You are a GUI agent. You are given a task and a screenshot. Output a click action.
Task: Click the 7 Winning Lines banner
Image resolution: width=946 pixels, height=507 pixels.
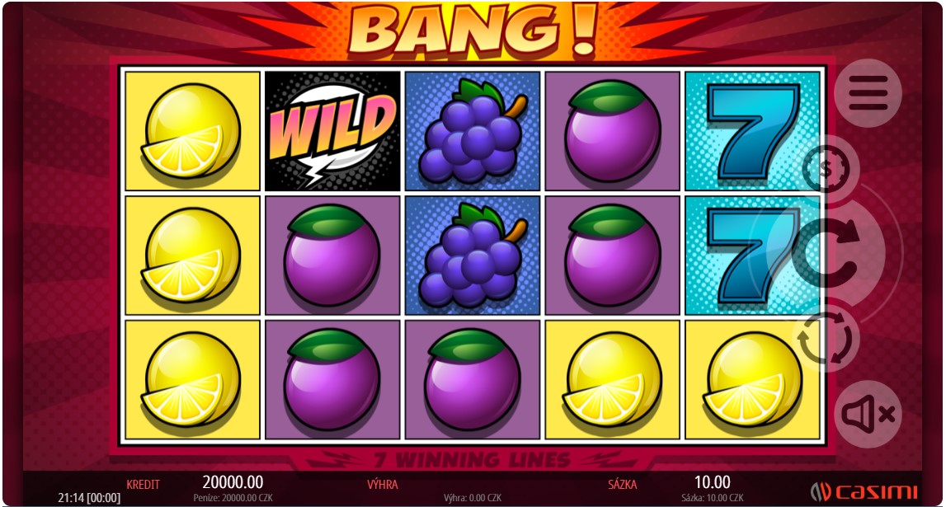[x=473, y=461]
